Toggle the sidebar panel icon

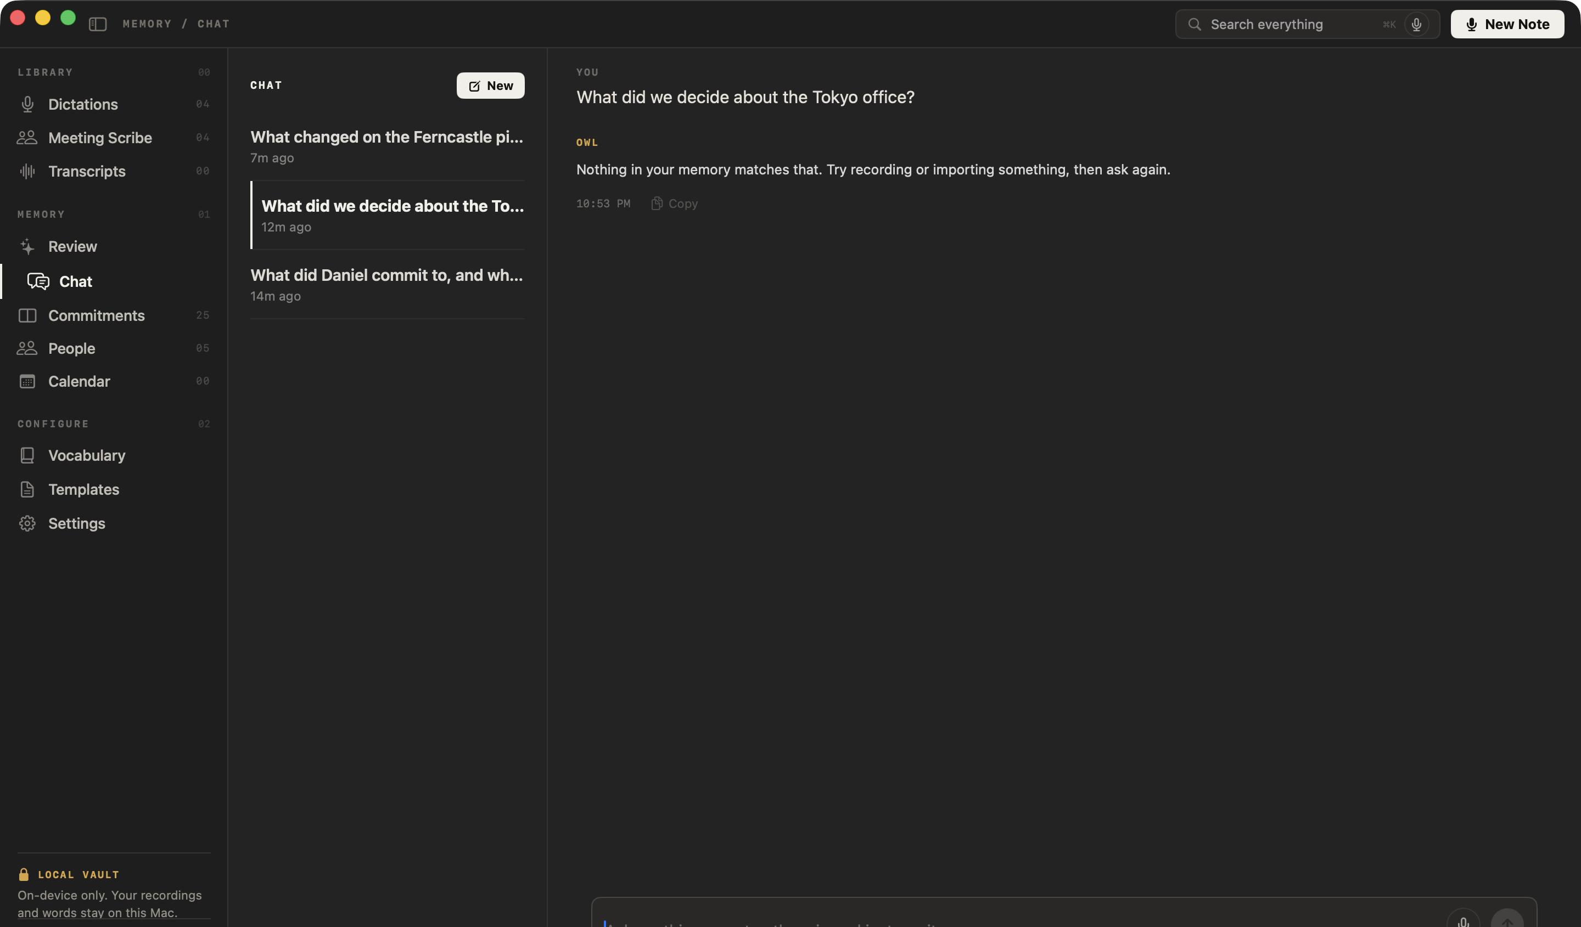(x=97, y=25)
